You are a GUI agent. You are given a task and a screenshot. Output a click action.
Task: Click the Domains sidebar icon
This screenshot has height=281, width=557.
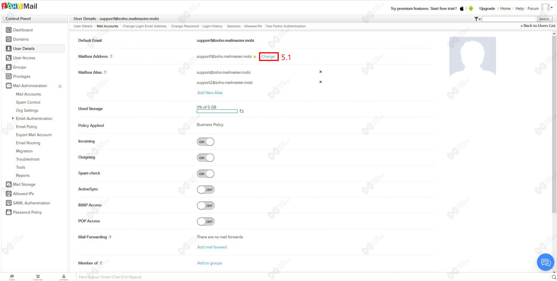pyautogui.click(x=9, y=39)
